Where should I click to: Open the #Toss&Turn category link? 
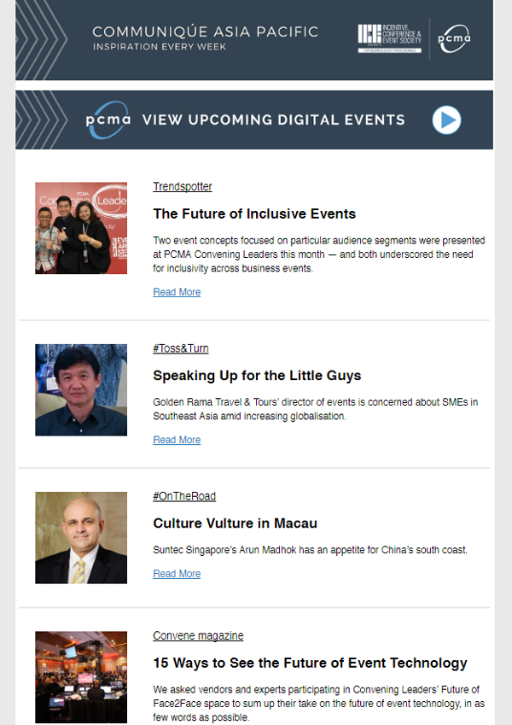[x=181, y=348]
